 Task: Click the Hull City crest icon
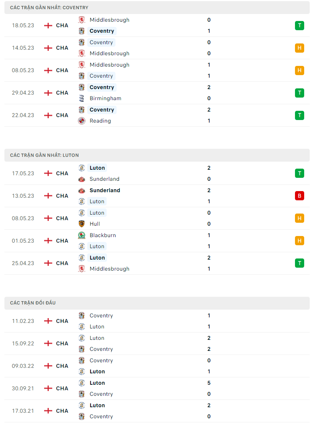click(x=82, y=224)
